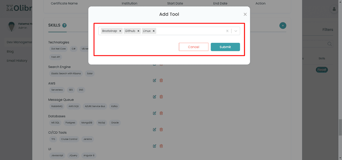Click inside the tool multi-select input field
This screenshot has width=342, height=160.
click(x=189, y=31)
